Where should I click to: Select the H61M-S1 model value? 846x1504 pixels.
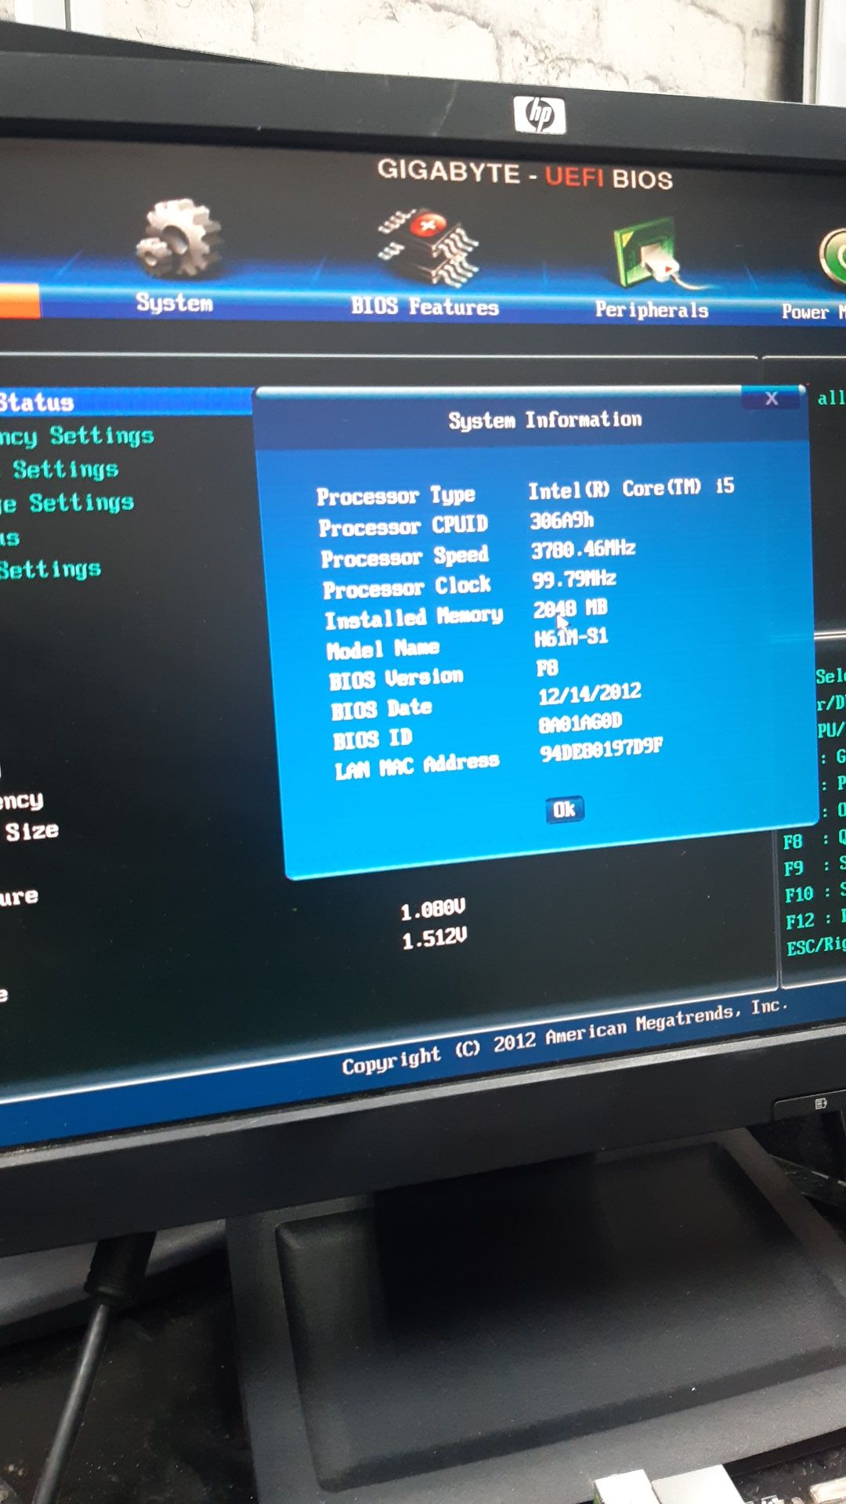point(571,637)
